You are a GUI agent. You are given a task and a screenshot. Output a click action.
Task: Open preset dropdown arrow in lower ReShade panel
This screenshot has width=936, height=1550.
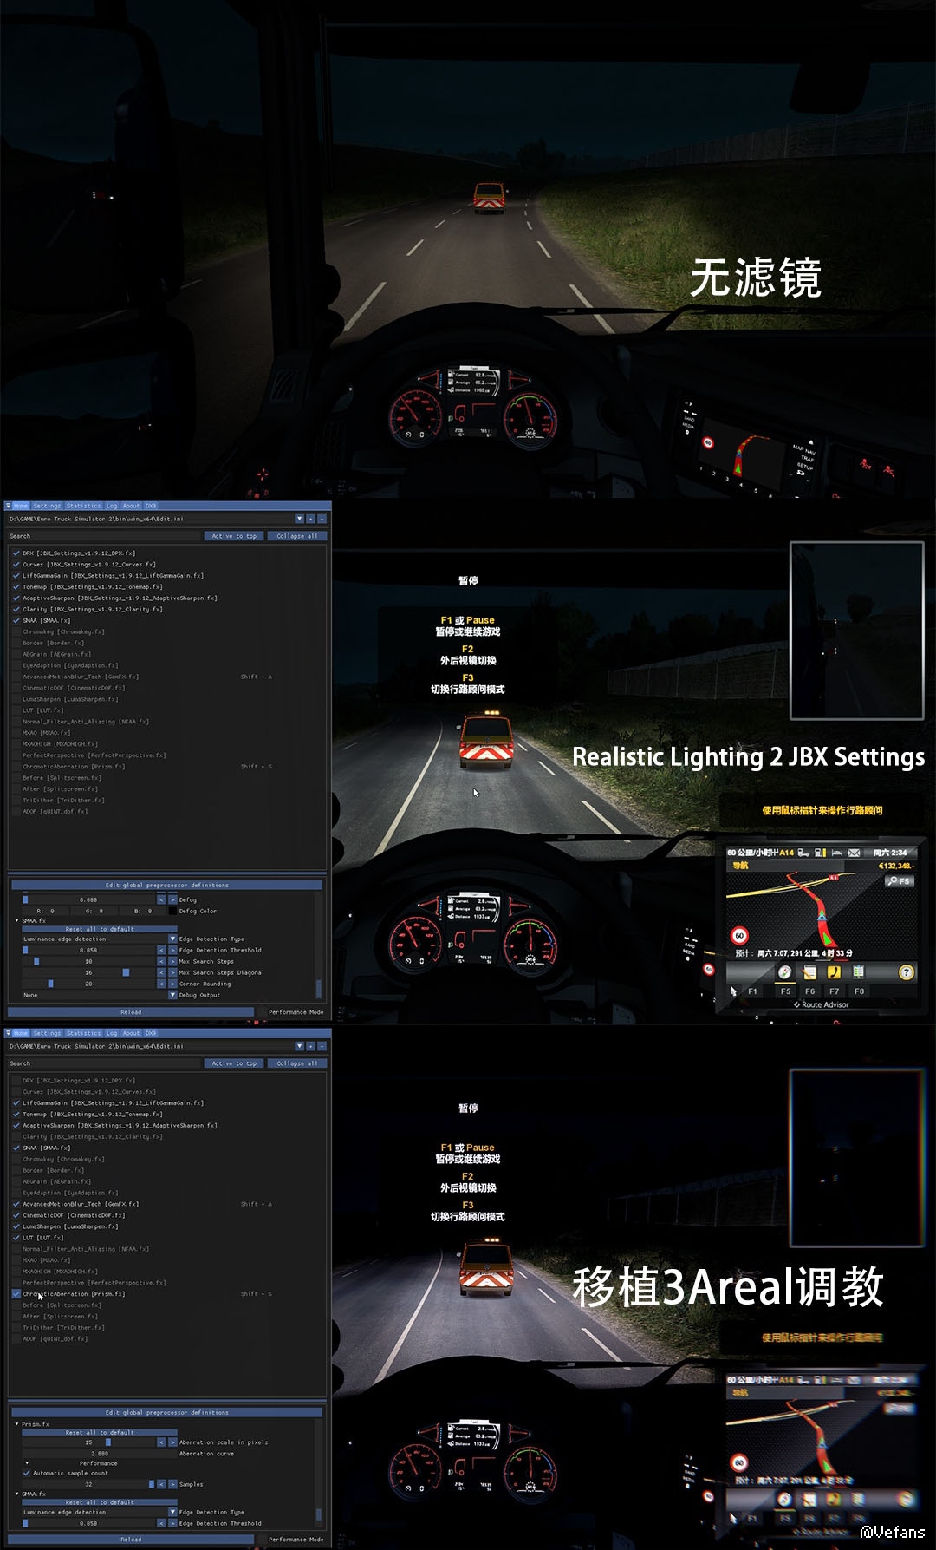point(300,1046)
